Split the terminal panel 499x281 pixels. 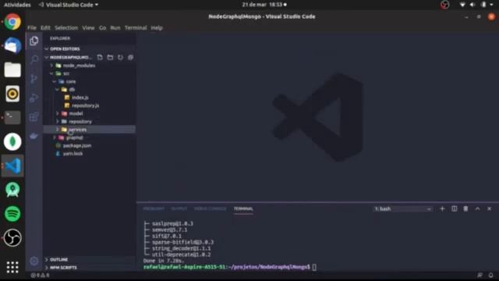pos(454,208)
